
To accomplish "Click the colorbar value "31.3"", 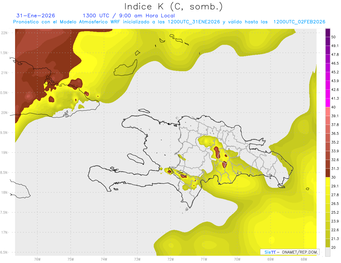I will tap(335, 169).
